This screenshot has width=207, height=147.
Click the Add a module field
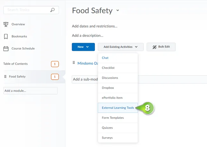[x=31, y=91]
